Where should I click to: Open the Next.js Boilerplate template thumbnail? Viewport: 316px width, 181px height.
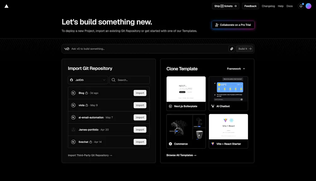click(186, 89)
